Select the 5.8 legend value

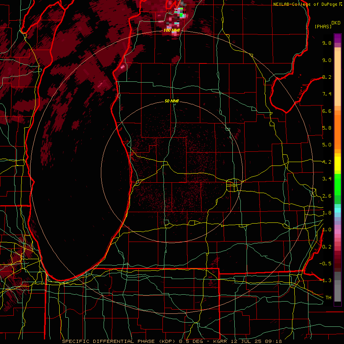pyautogui.click(x=327, y=128)
